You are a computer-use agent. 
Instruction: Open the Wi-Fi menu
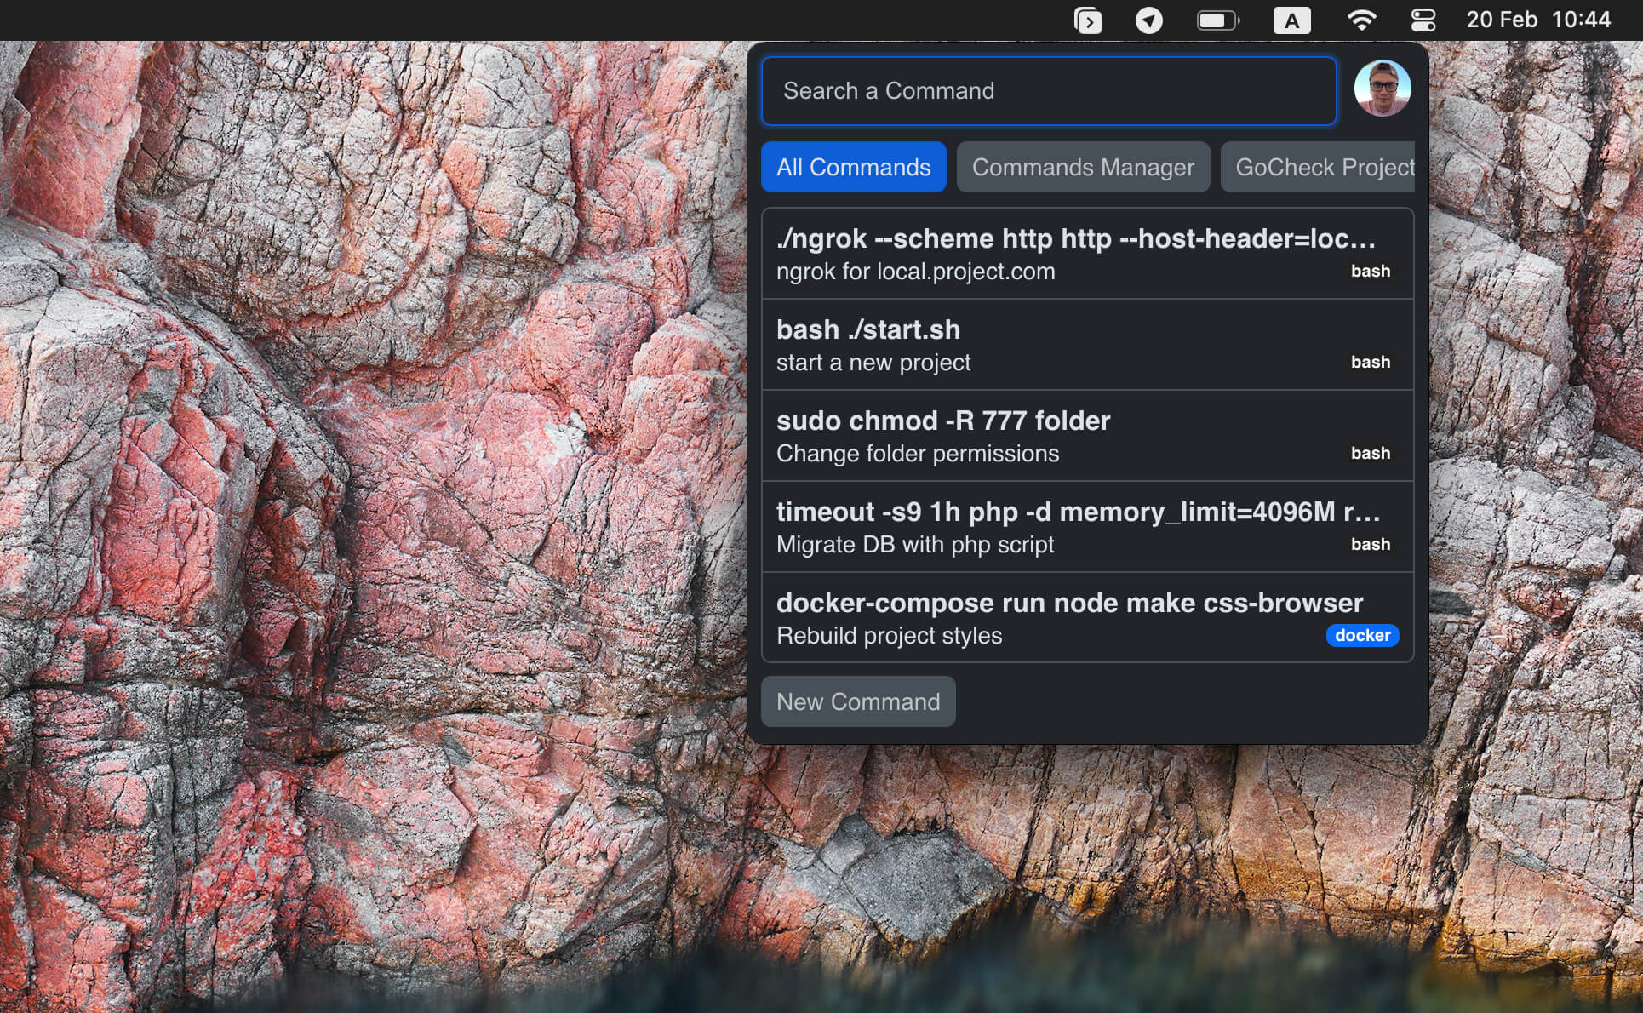(1360, 20)
